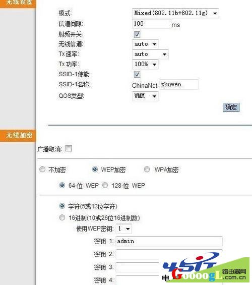Click the empty 密钥 2 input field
Viewport: 252px width, 285px height.
(x=169, y=254)
